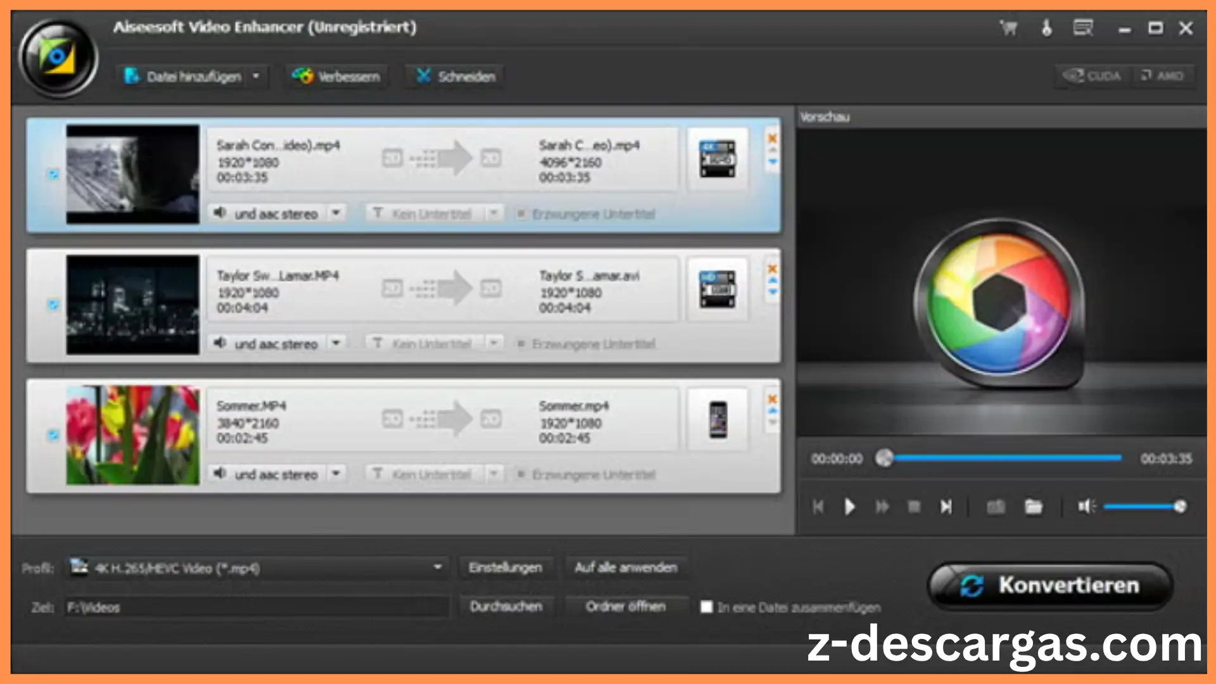
Task: Toggle CUDA acceleration
Action: (x=1093, y=76)
